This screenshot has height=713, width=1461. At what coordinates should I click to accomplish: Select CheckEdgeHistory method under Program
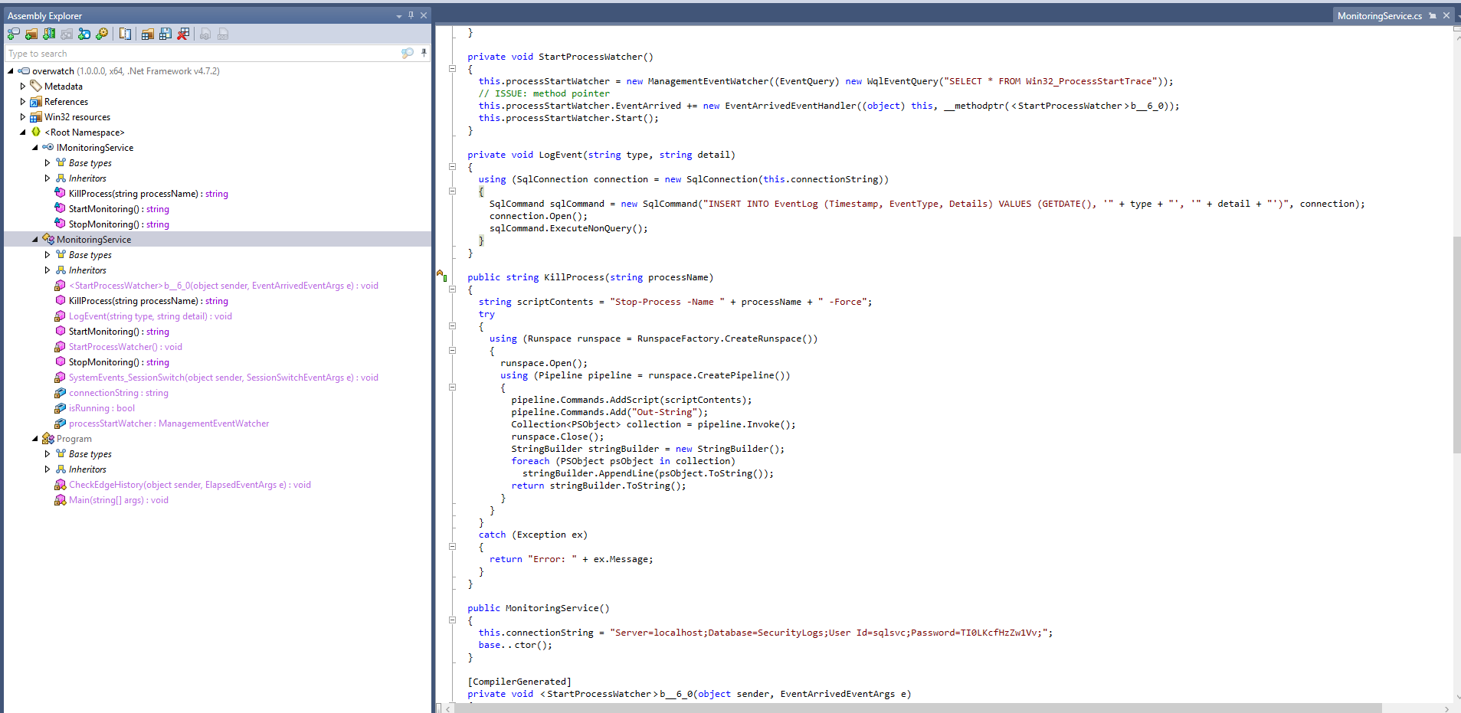190,485
